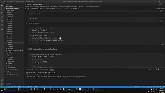Expand the Chapter 14 folder
The width and height of the screenshot is (165, 93).
coord(10,42)
